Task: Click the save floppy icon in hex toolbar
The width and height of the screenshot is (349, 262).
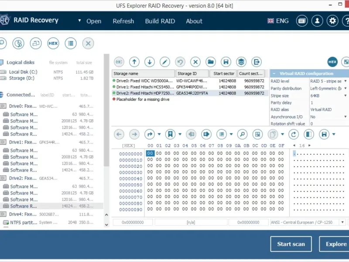Action: coord(324,134)
